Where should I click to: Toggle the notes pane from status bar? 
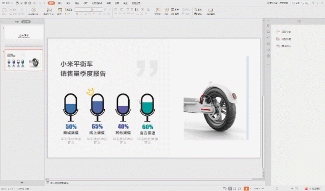tap(225, 188)
